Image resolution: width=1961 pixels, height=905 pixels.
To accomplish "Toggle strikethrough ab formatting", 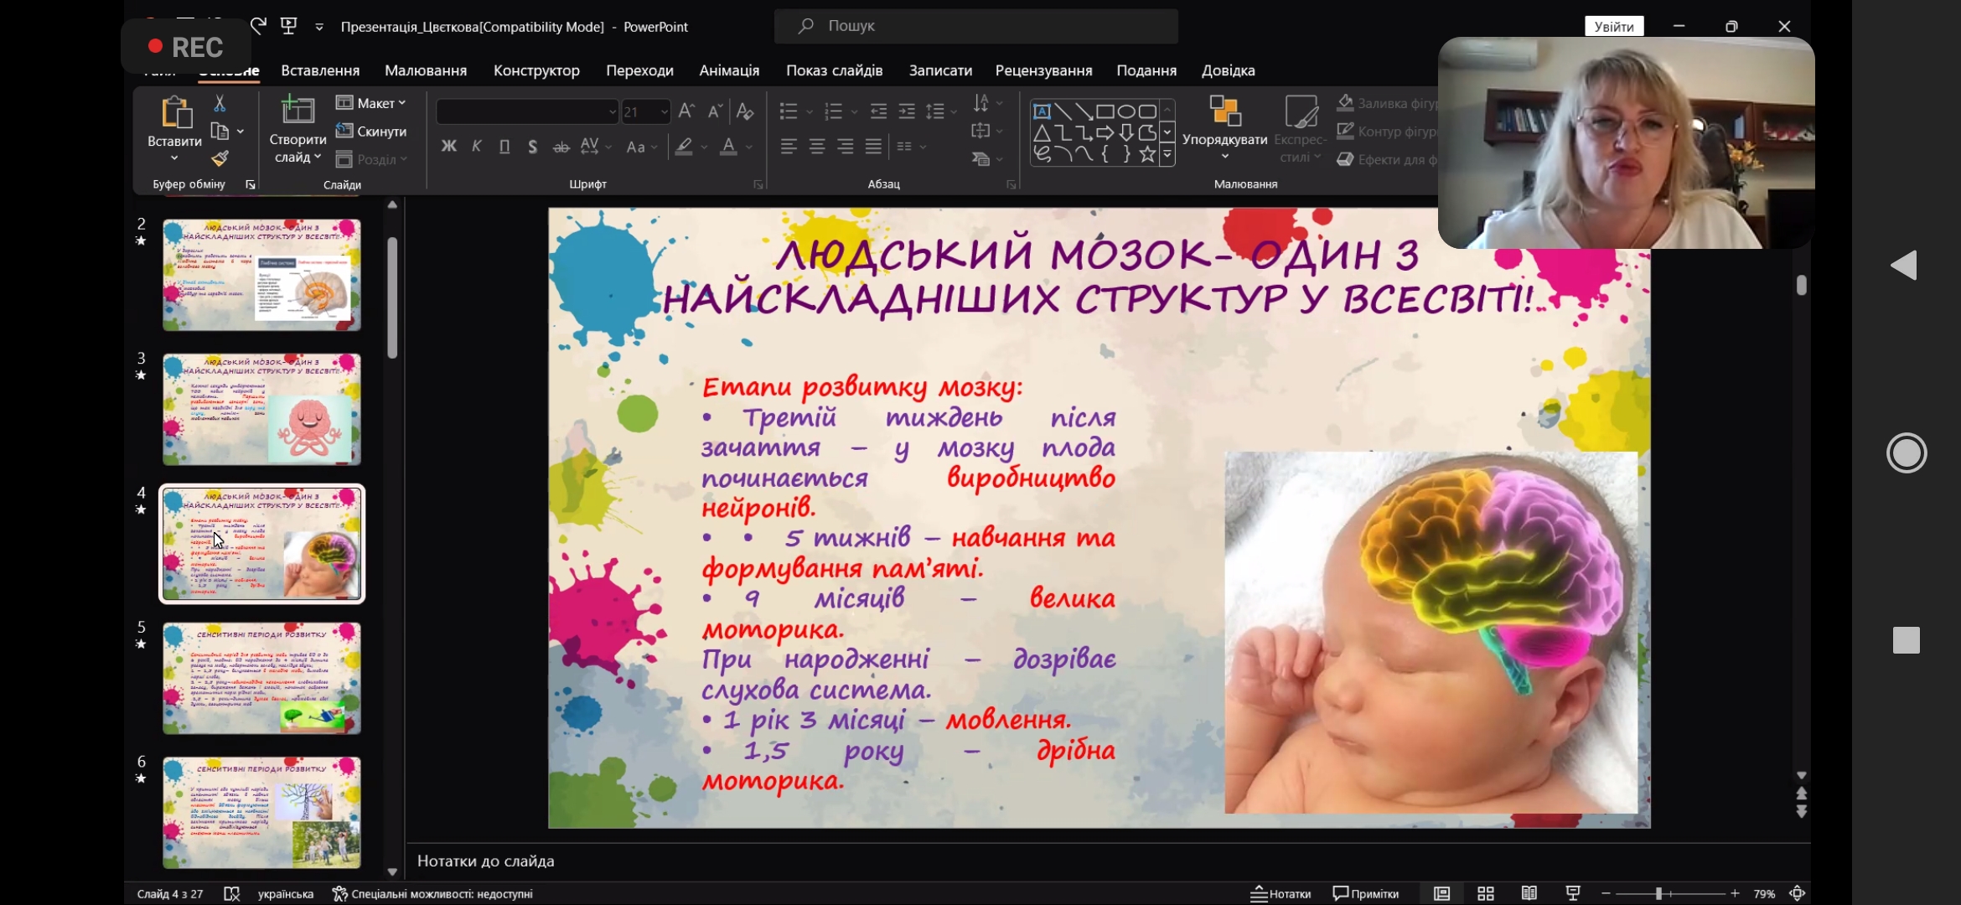I will (x=561, y=147).
